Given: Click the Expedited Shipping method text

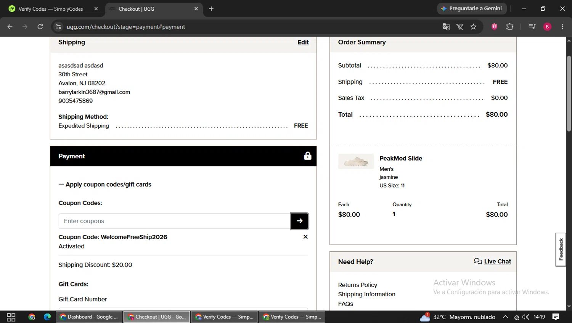Looking at the screenshot, I should point(84,125).
